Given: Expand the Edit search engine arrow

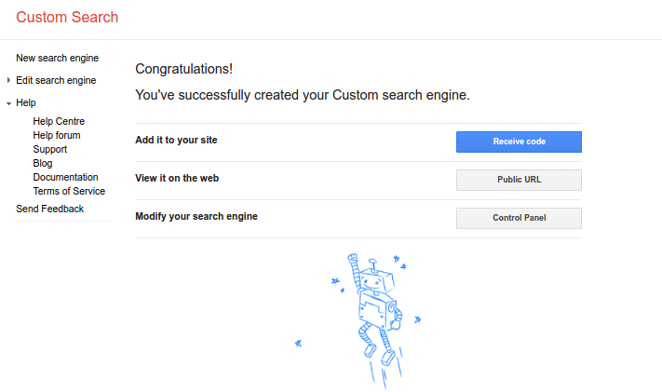Looking at the screenshot, I should click(x=8, y=80).
